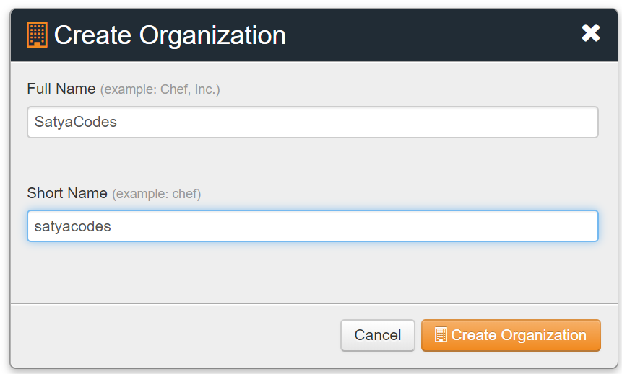The width and height of the screenshot is (622, 374).
Task: Focus the Full Name input field
Action: click(x=312, y=123)
